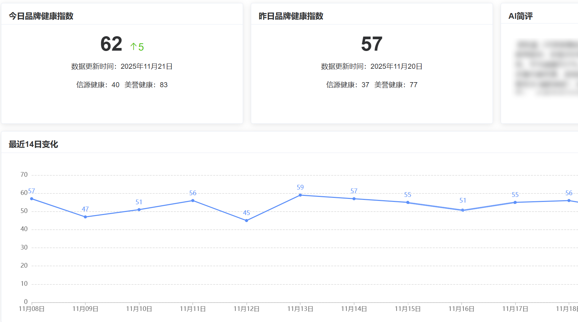Click the 11月10日 data point marker
This screenshot has width=578, height=322.
coord(139,210)
